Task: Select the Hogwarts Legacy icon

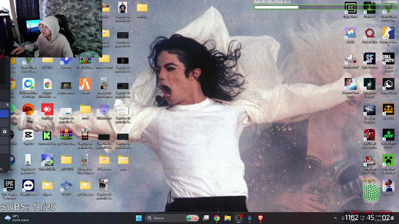Action: [369, 88]
